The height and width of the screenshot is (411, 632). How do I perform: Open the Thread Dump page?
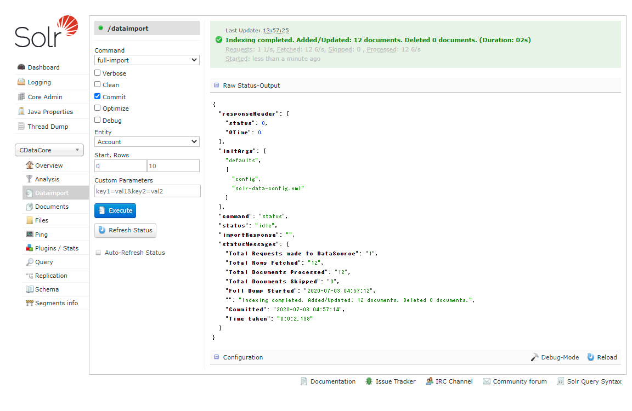tap(48, 127)
